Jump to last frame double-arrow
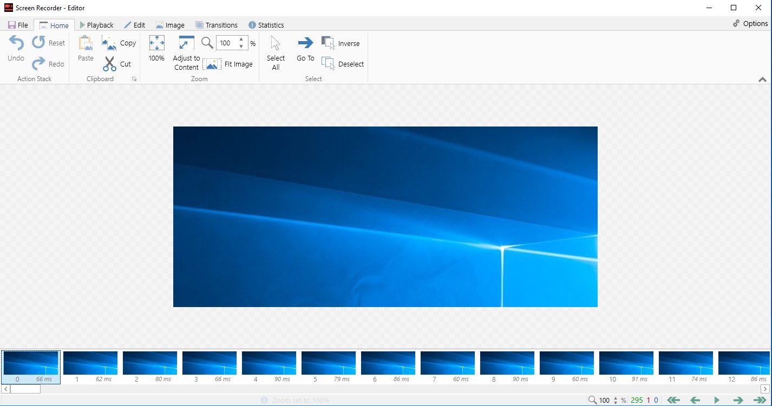Image resolution: width=772 pixels, height=406 pixels. [x=760, y=400]
